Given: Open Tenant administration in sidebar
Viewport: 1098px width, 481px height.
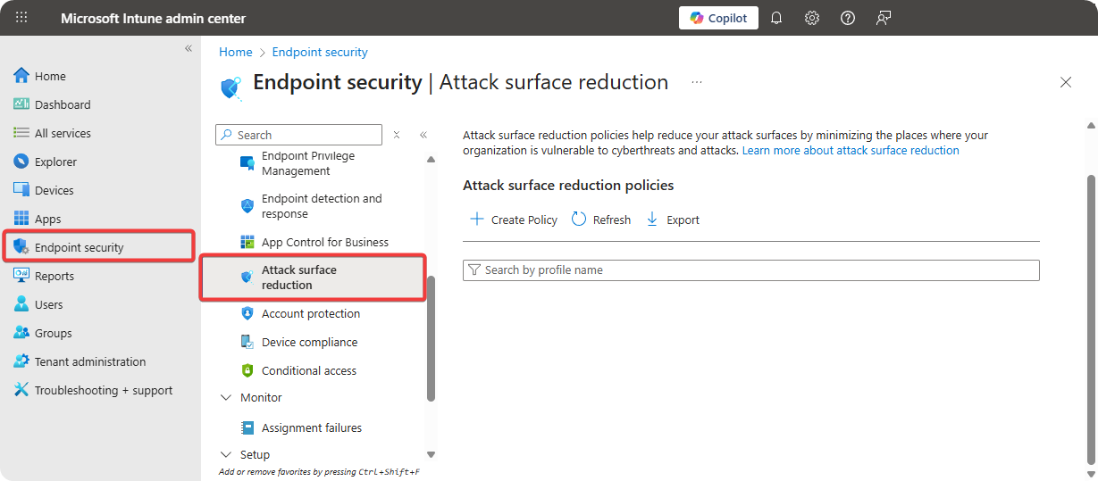Looking at the screenshot, I should click(x=89, y=361).
